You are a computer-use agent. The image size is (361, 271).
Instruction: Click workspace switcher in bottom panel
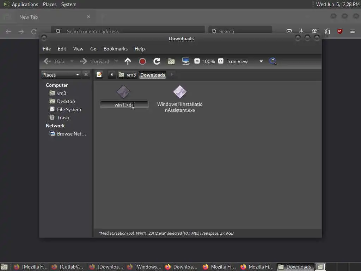click(320, 267)
